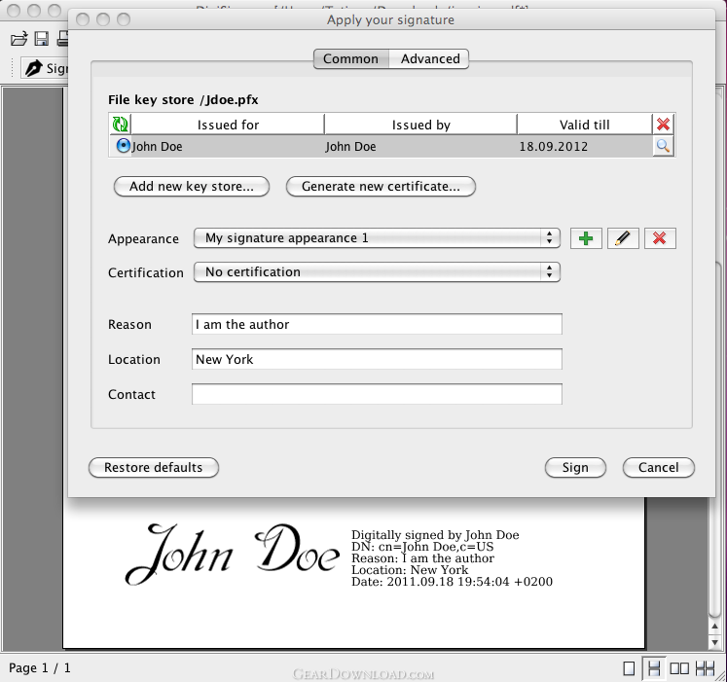
Task: Click the open folder icon in toolbar
Action: tap(18, 39)
